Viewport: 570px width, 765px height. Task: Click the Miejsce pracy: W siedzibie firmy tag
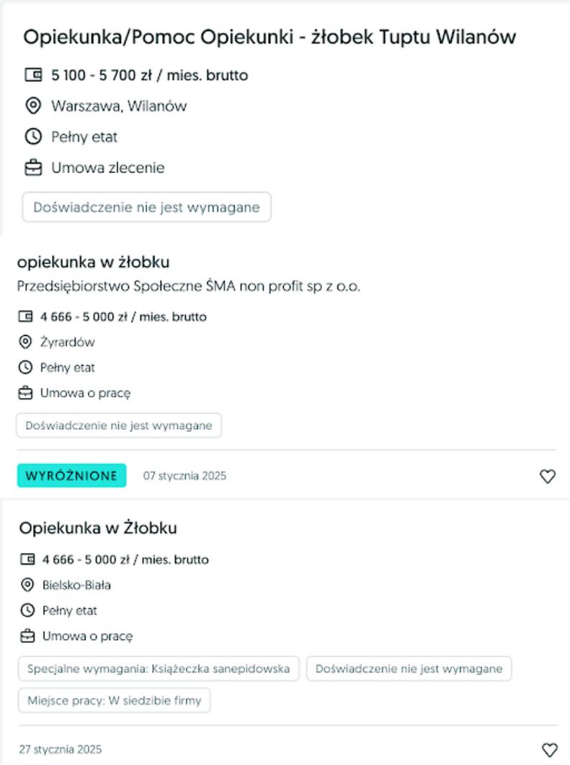pyautogui.click(x=112, y=700)
